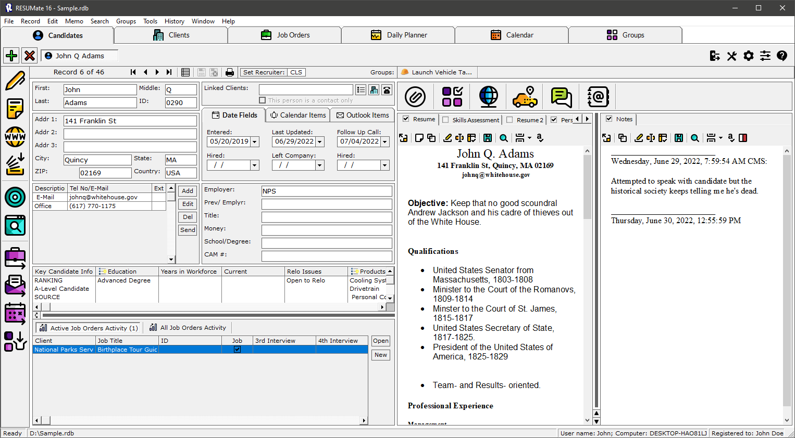
Task: Jump to last record navigation arrow
Action: [x=169, y=72]
